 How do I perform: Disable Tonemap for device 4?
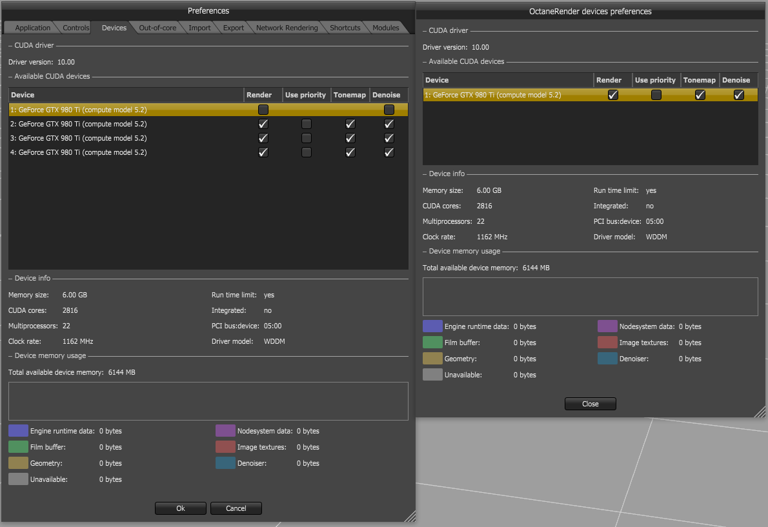[x=350, y=152]
